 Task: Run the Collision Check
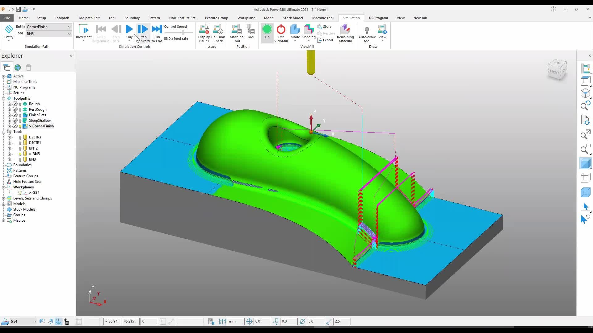[x=218, y=33]
